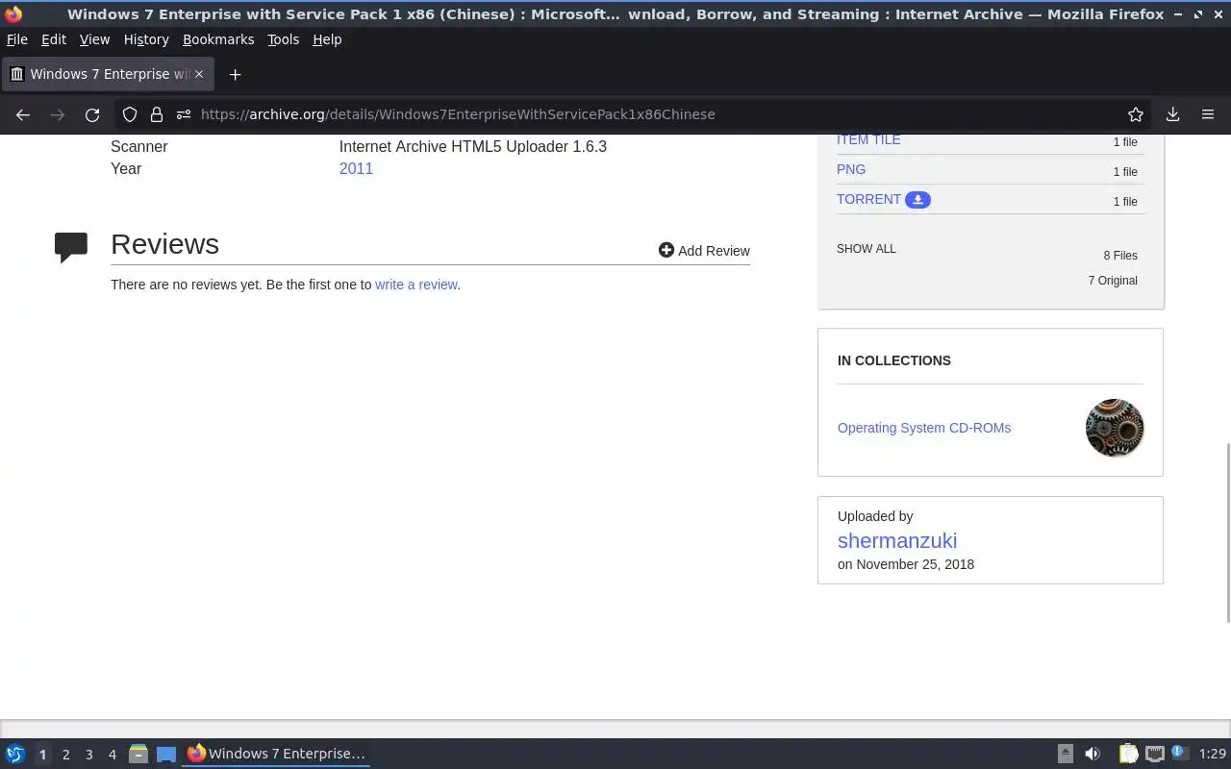Select the Windows 7 Enterprise browser tab
The width and height of the screenshot is (1231, 769).
(x=108, y=74)
